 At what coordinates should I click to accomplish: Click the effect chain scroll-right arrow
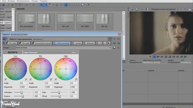point(109,43)
